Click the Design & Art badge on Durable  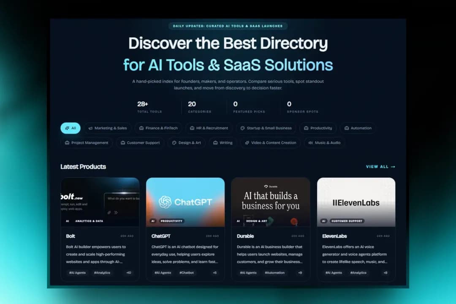(257, 221)
